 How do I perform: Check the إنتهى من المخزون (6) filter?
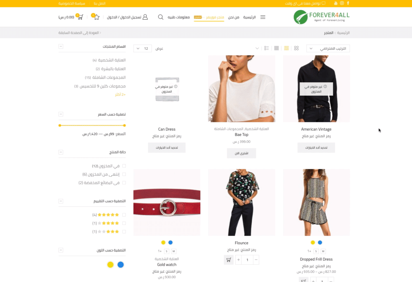pyautogui.click(x=124, y=174)
